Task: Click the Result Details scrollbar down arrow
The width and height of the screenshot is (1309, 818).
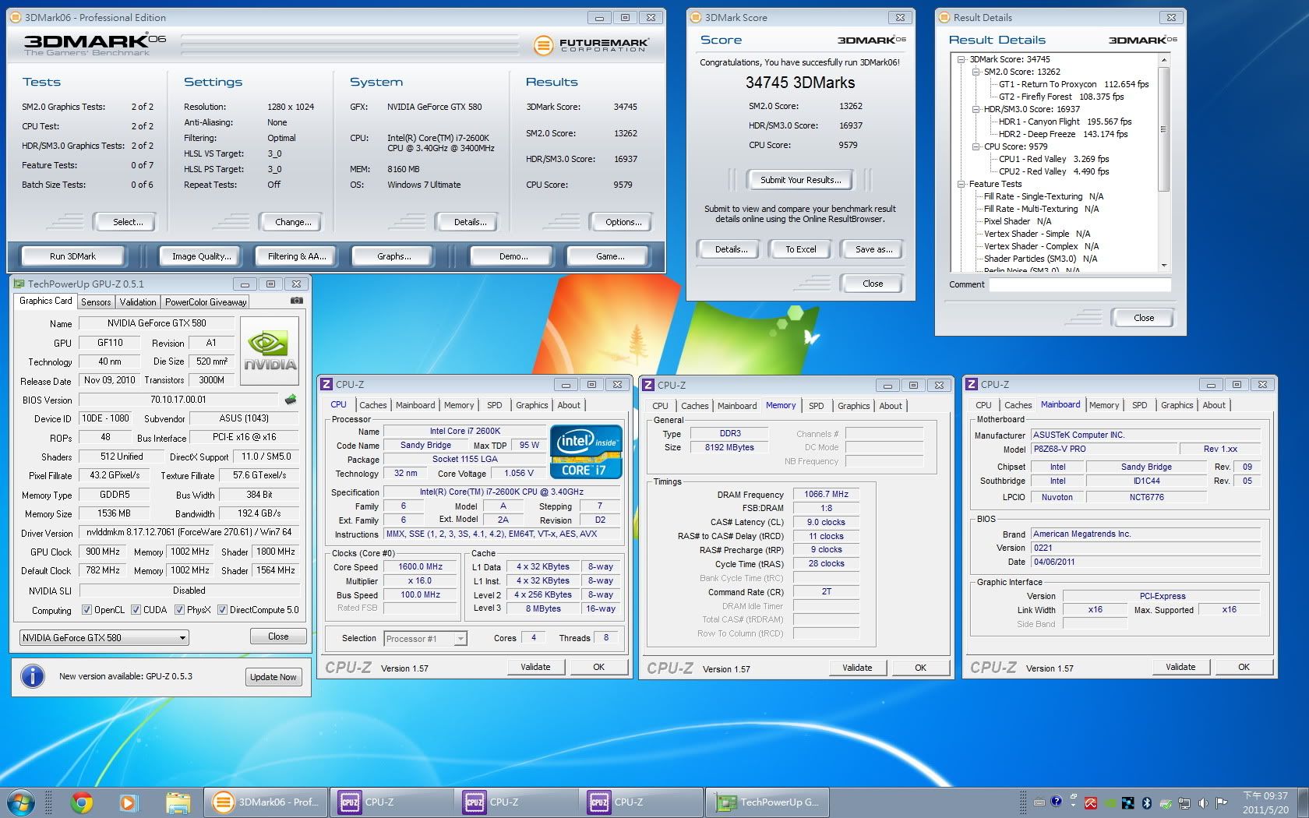Action: point(1163,266)
